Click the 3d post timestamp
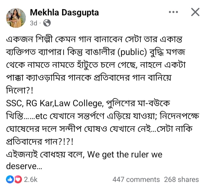This screenshot has height=190, width=205. click(x=33, y=23)
